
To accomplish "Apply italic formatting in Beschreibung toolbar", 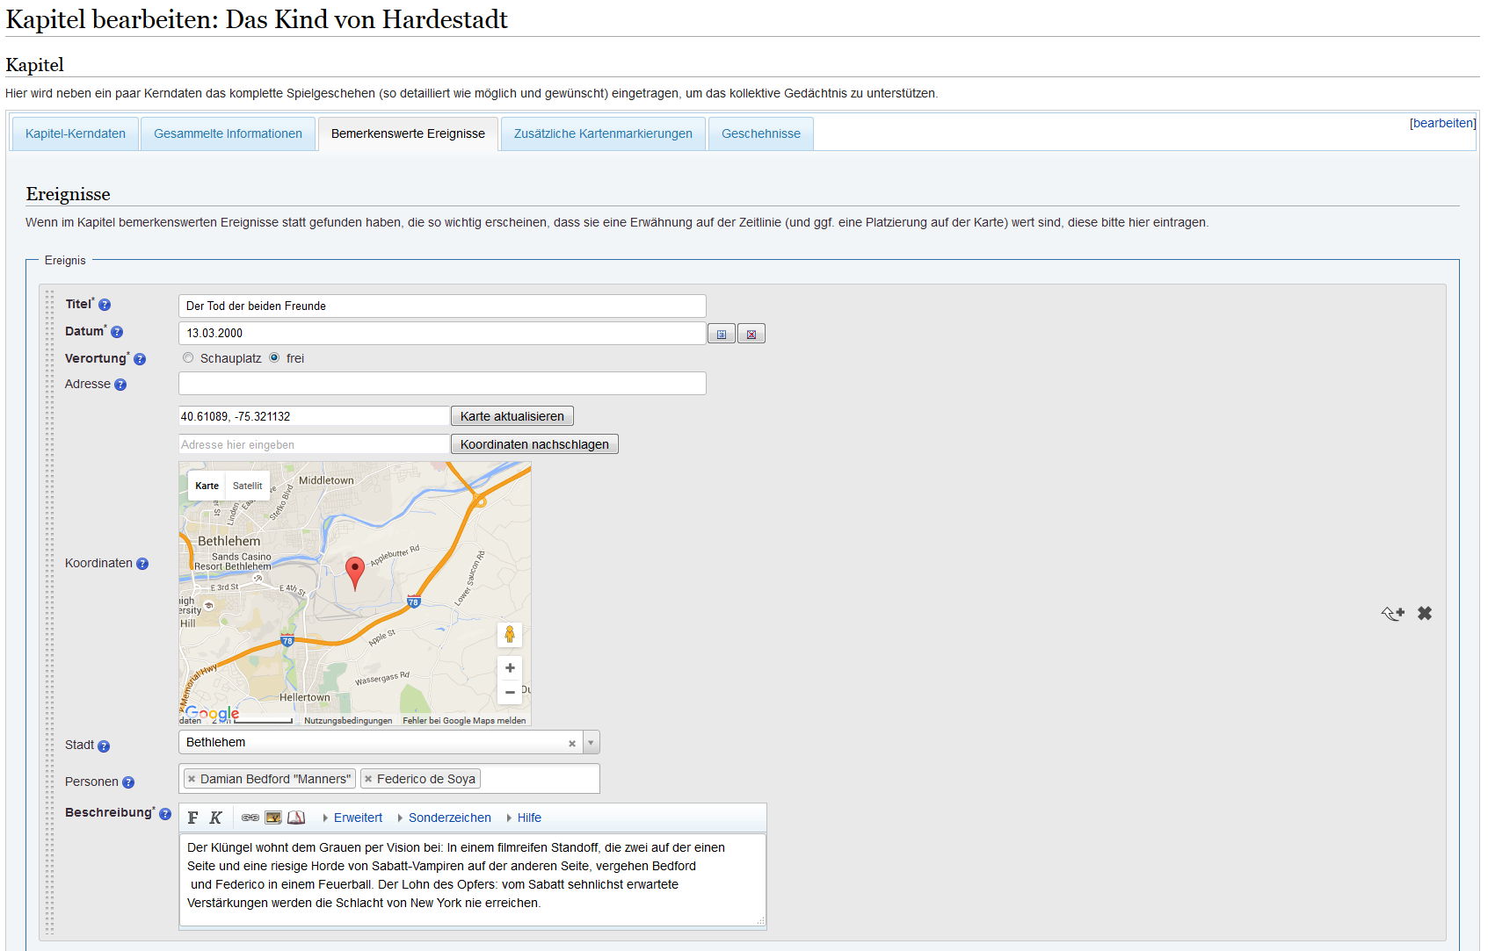I will 215,818.
